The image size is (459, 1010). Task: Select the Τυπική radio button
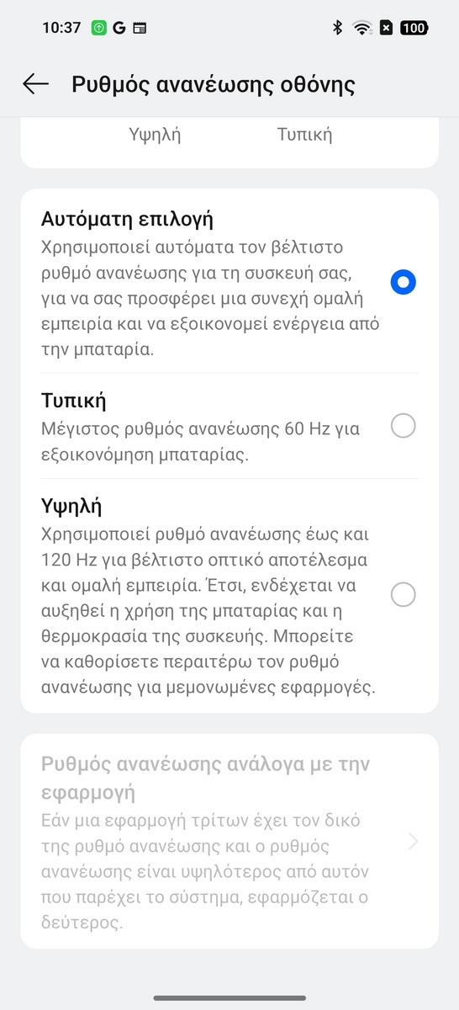click(404, 427)
